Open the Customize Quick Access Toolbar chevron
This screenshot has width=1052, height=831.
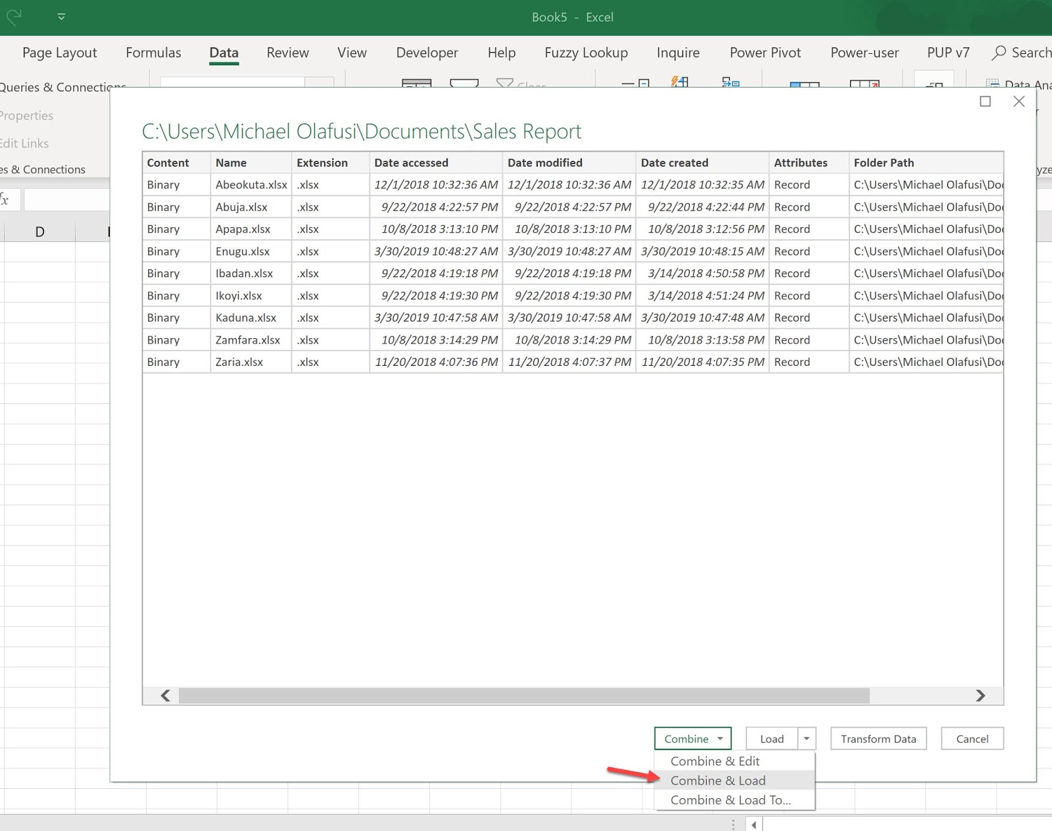[60, 16]
